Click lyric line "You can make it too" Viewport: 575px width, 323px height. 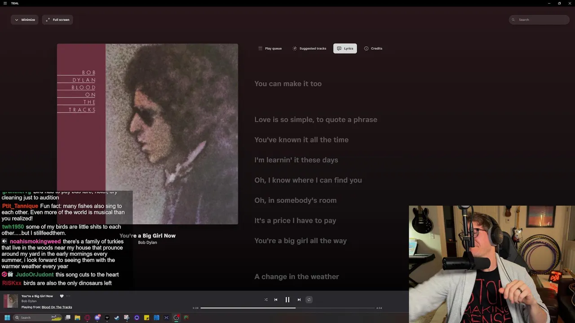tap(288, 83)
